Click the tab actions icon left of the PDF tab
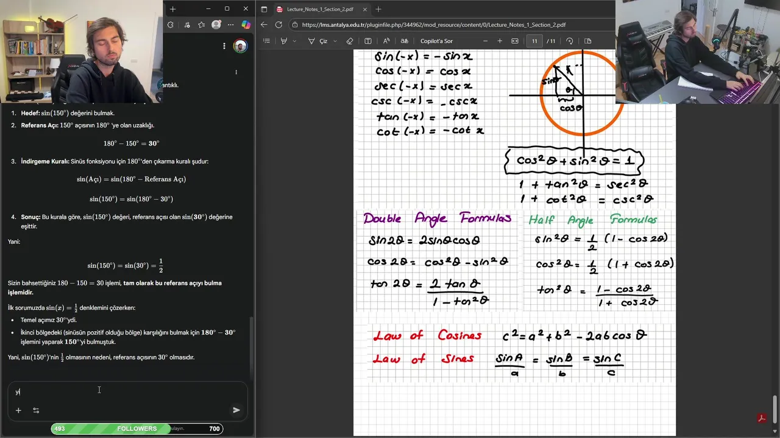Image resolution: width=780 pixels, height=438 pixels. tap(264, 9)
